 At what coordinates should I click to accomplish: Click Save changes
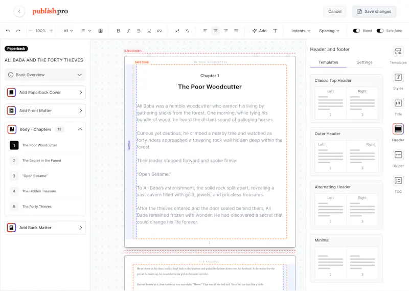[x=374, y=11]
